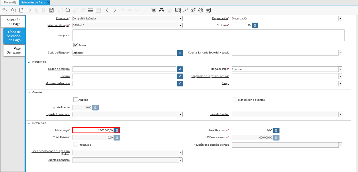Image resolution: width=358 pixels, height=172 pixels.
Task: Switch to the Pago Generado tab
Action: point(14,50)
